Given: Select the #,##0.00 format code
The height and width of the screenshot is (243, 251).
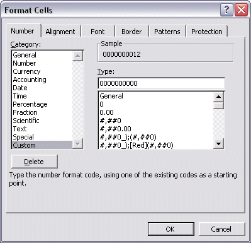Looking at the screenshot, I should (115, 129).
